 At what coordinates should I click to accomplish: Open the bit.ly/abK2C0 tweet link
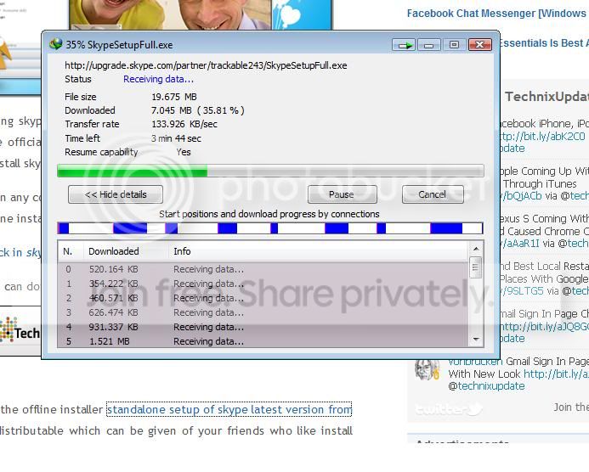[543, 136]
